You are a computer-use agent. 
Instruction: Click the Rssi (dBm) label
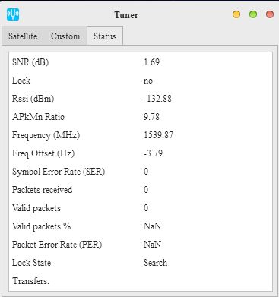(33, 99)
